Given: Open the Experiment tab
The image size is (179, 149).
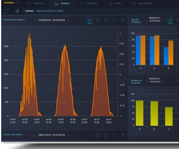Looking at the screenshot, I should pos(89,4).
